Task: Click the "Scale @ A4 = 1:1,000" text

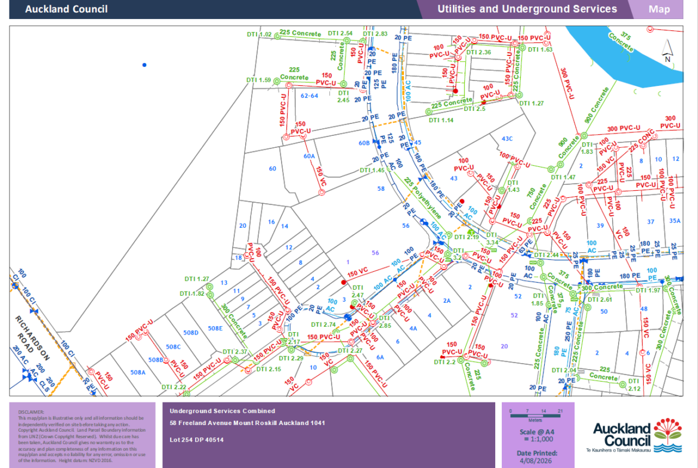Action: [x=537, y=436]
